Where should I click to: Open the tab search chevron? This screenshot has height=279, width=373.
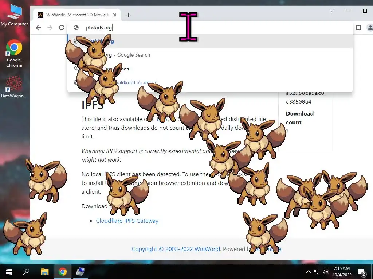[331, 11]
